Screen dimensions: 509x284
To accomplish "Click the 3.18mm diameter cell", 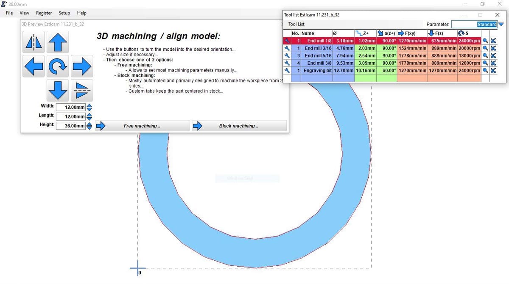I will click(x=344, y=41).
